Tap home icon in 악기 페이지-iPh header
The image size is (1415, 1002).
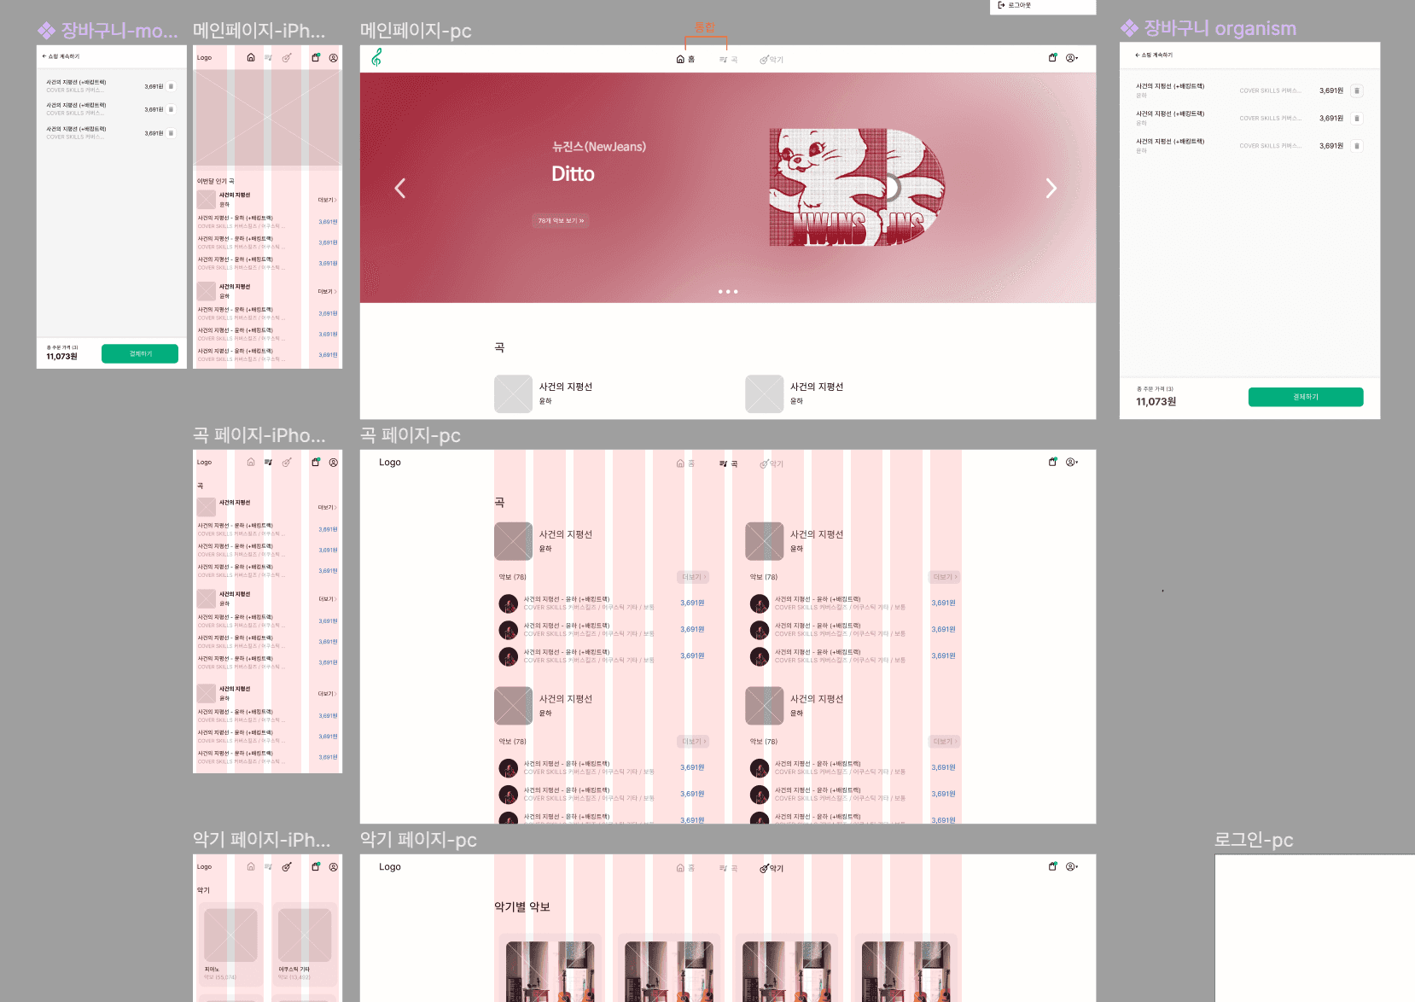coord(250,867)
